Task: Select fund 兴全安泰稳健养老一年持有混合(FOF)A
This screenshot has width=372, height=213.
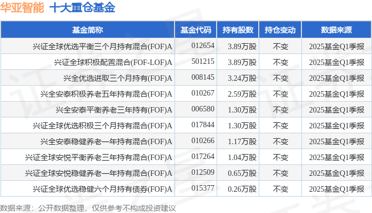Action: point(106,141)
